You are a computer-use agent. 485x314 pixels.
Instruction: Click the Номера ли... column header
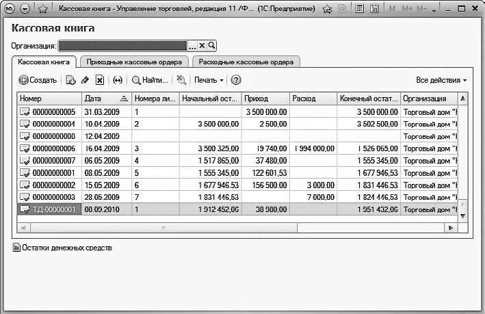[x=155, y=99]
